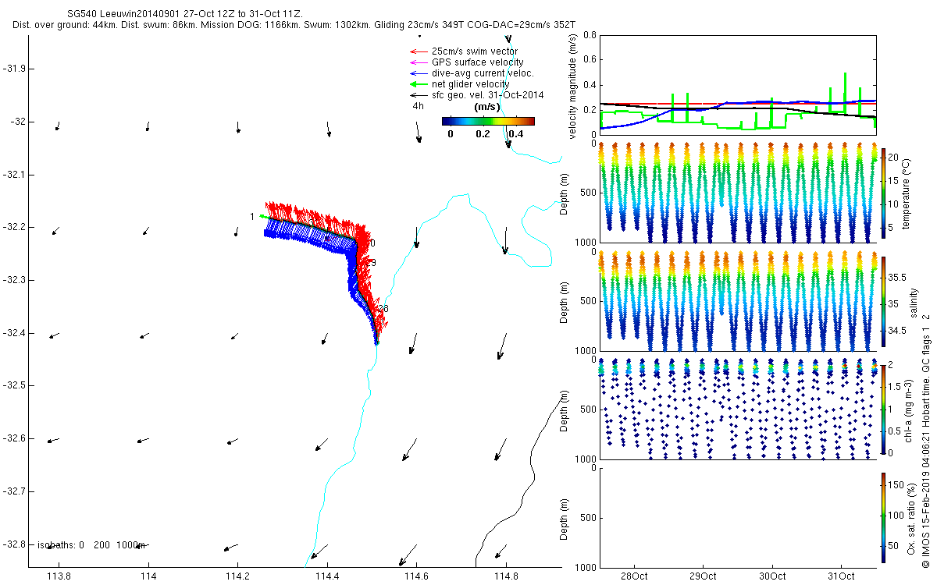Click the salinity colorbar

click(884, 301)
